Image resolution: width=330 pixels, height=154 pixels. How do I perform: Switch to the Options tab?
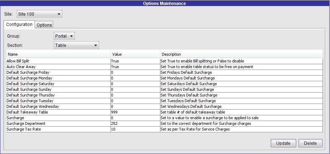[44, 25]
